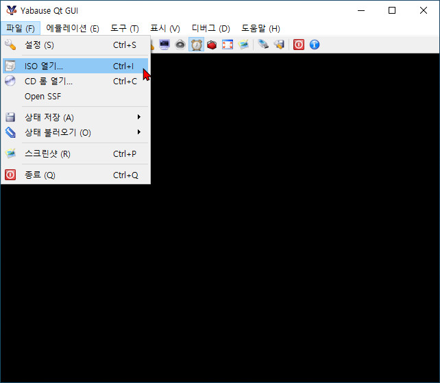Minimize the Yabause Qt GUI window
This screenshot has height=383, width=440.
coord(361,11)
